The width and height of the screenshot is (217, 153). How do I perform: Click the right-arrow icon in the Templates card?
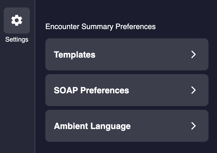(x=194, y=54)
